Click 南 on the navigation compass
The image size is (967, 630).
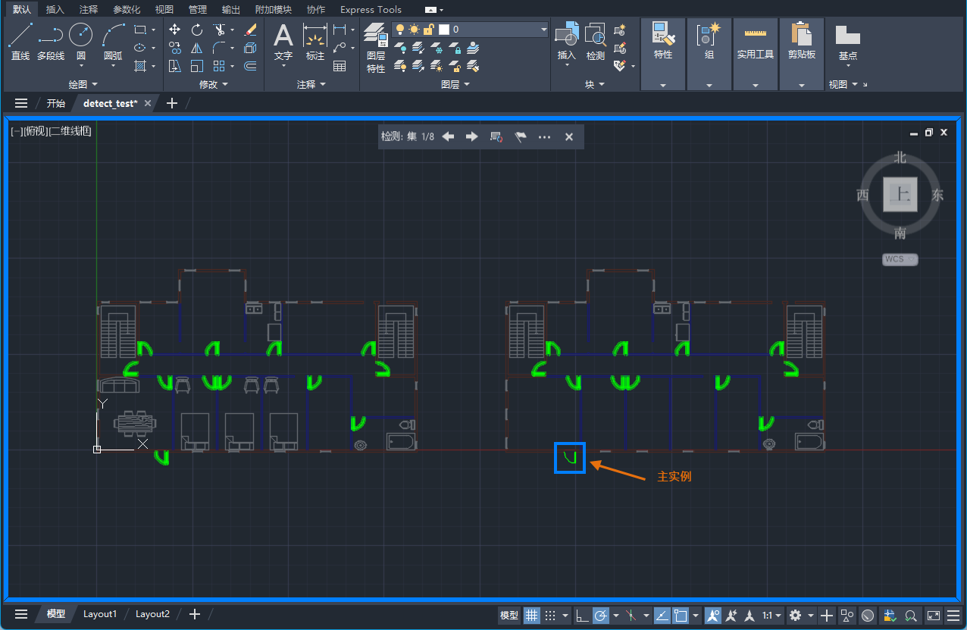point(899,234)
